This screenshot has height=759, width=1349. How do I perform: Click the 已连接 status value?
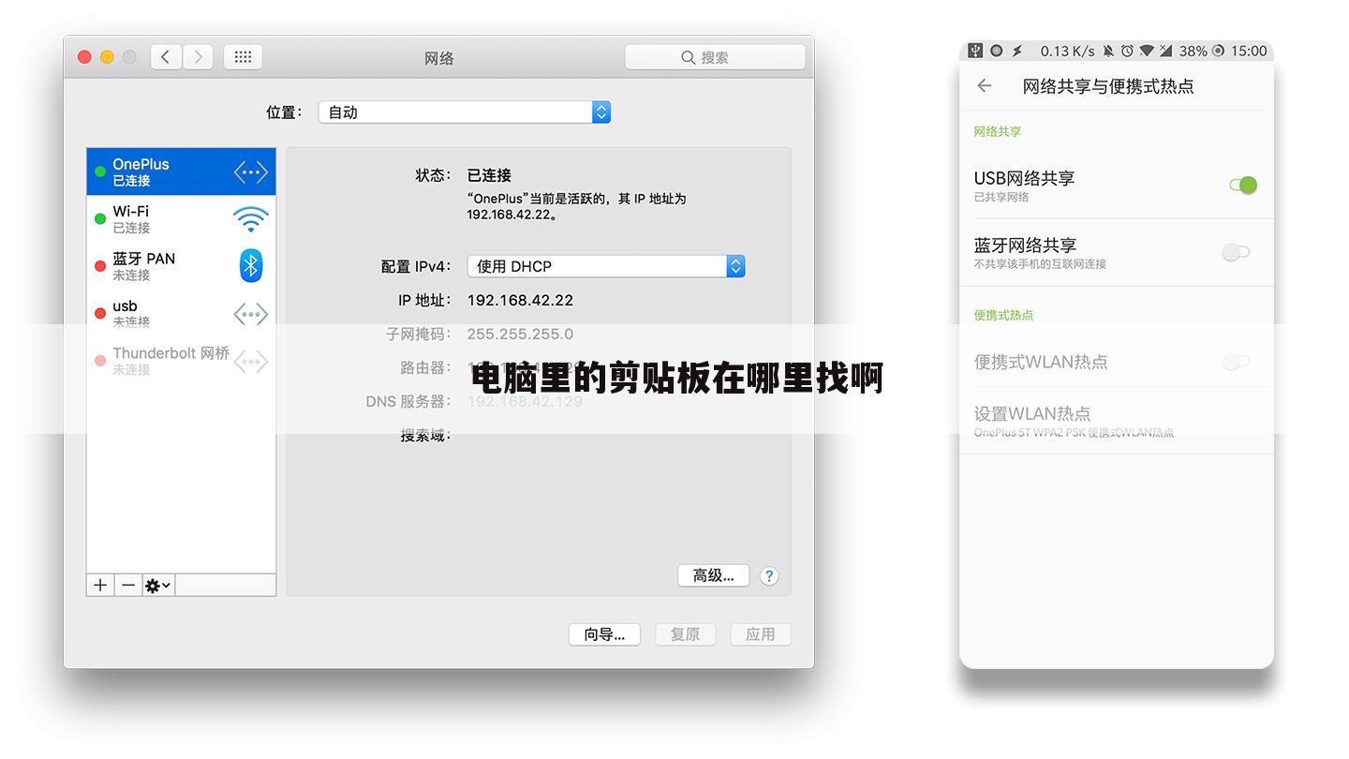[x=489, y=175]
